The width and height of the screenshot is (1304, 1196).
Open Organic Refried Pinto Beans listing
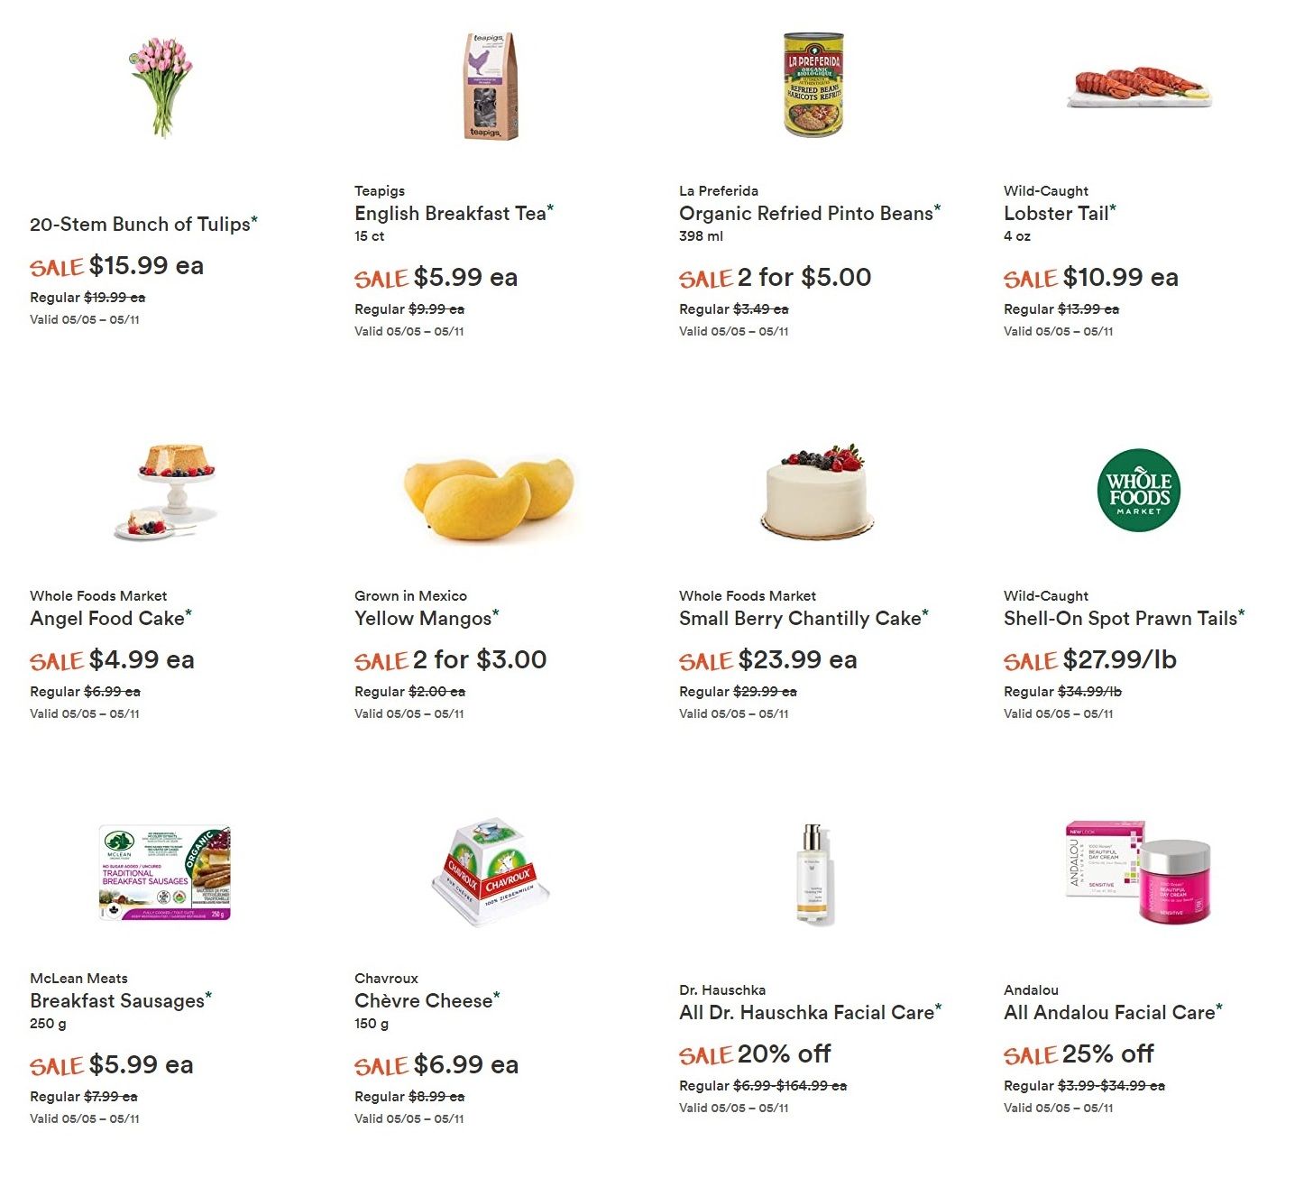(x=806, y=214)
